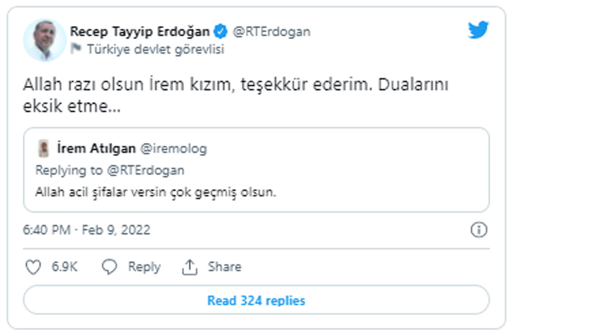Viewport: 591px width, 332px height.
Task: Click 'Replying to @RTErdogan' link
Action: 111,170
